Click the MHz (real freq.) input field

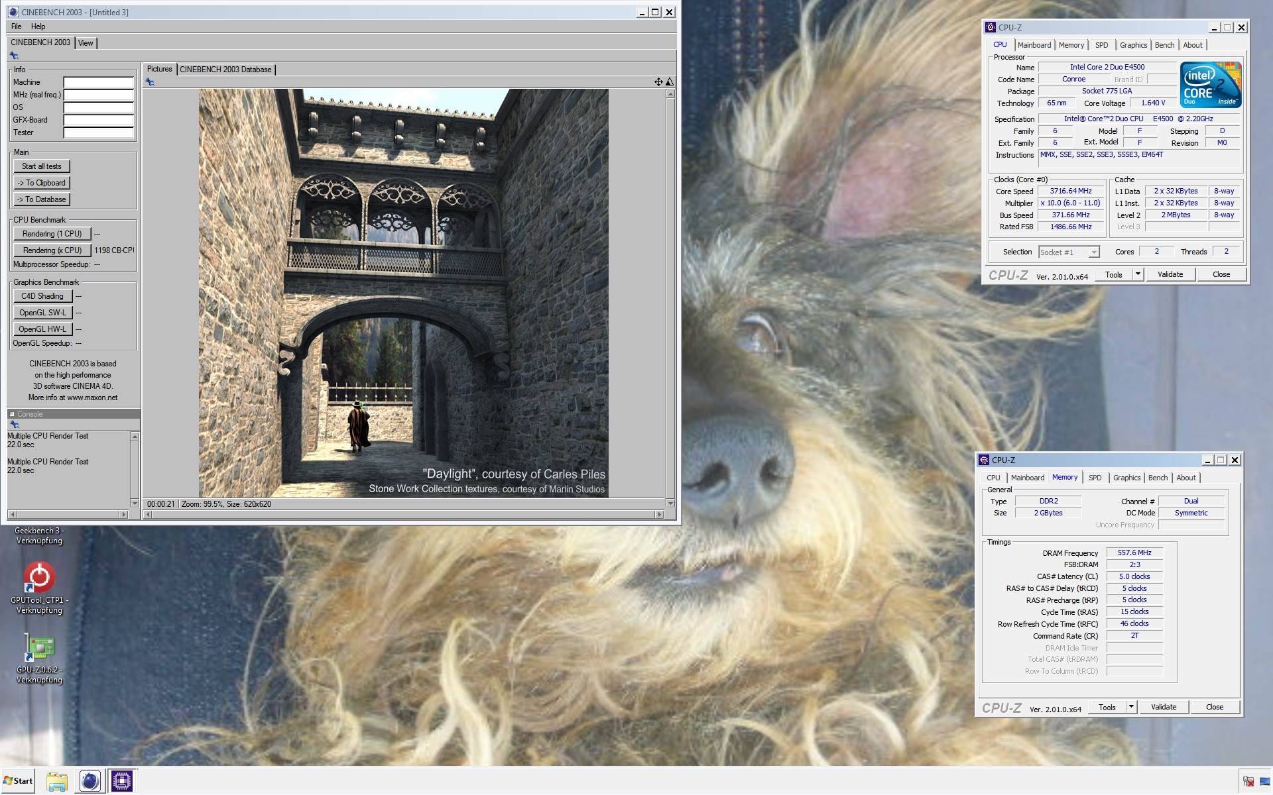[x=99, y=95]
